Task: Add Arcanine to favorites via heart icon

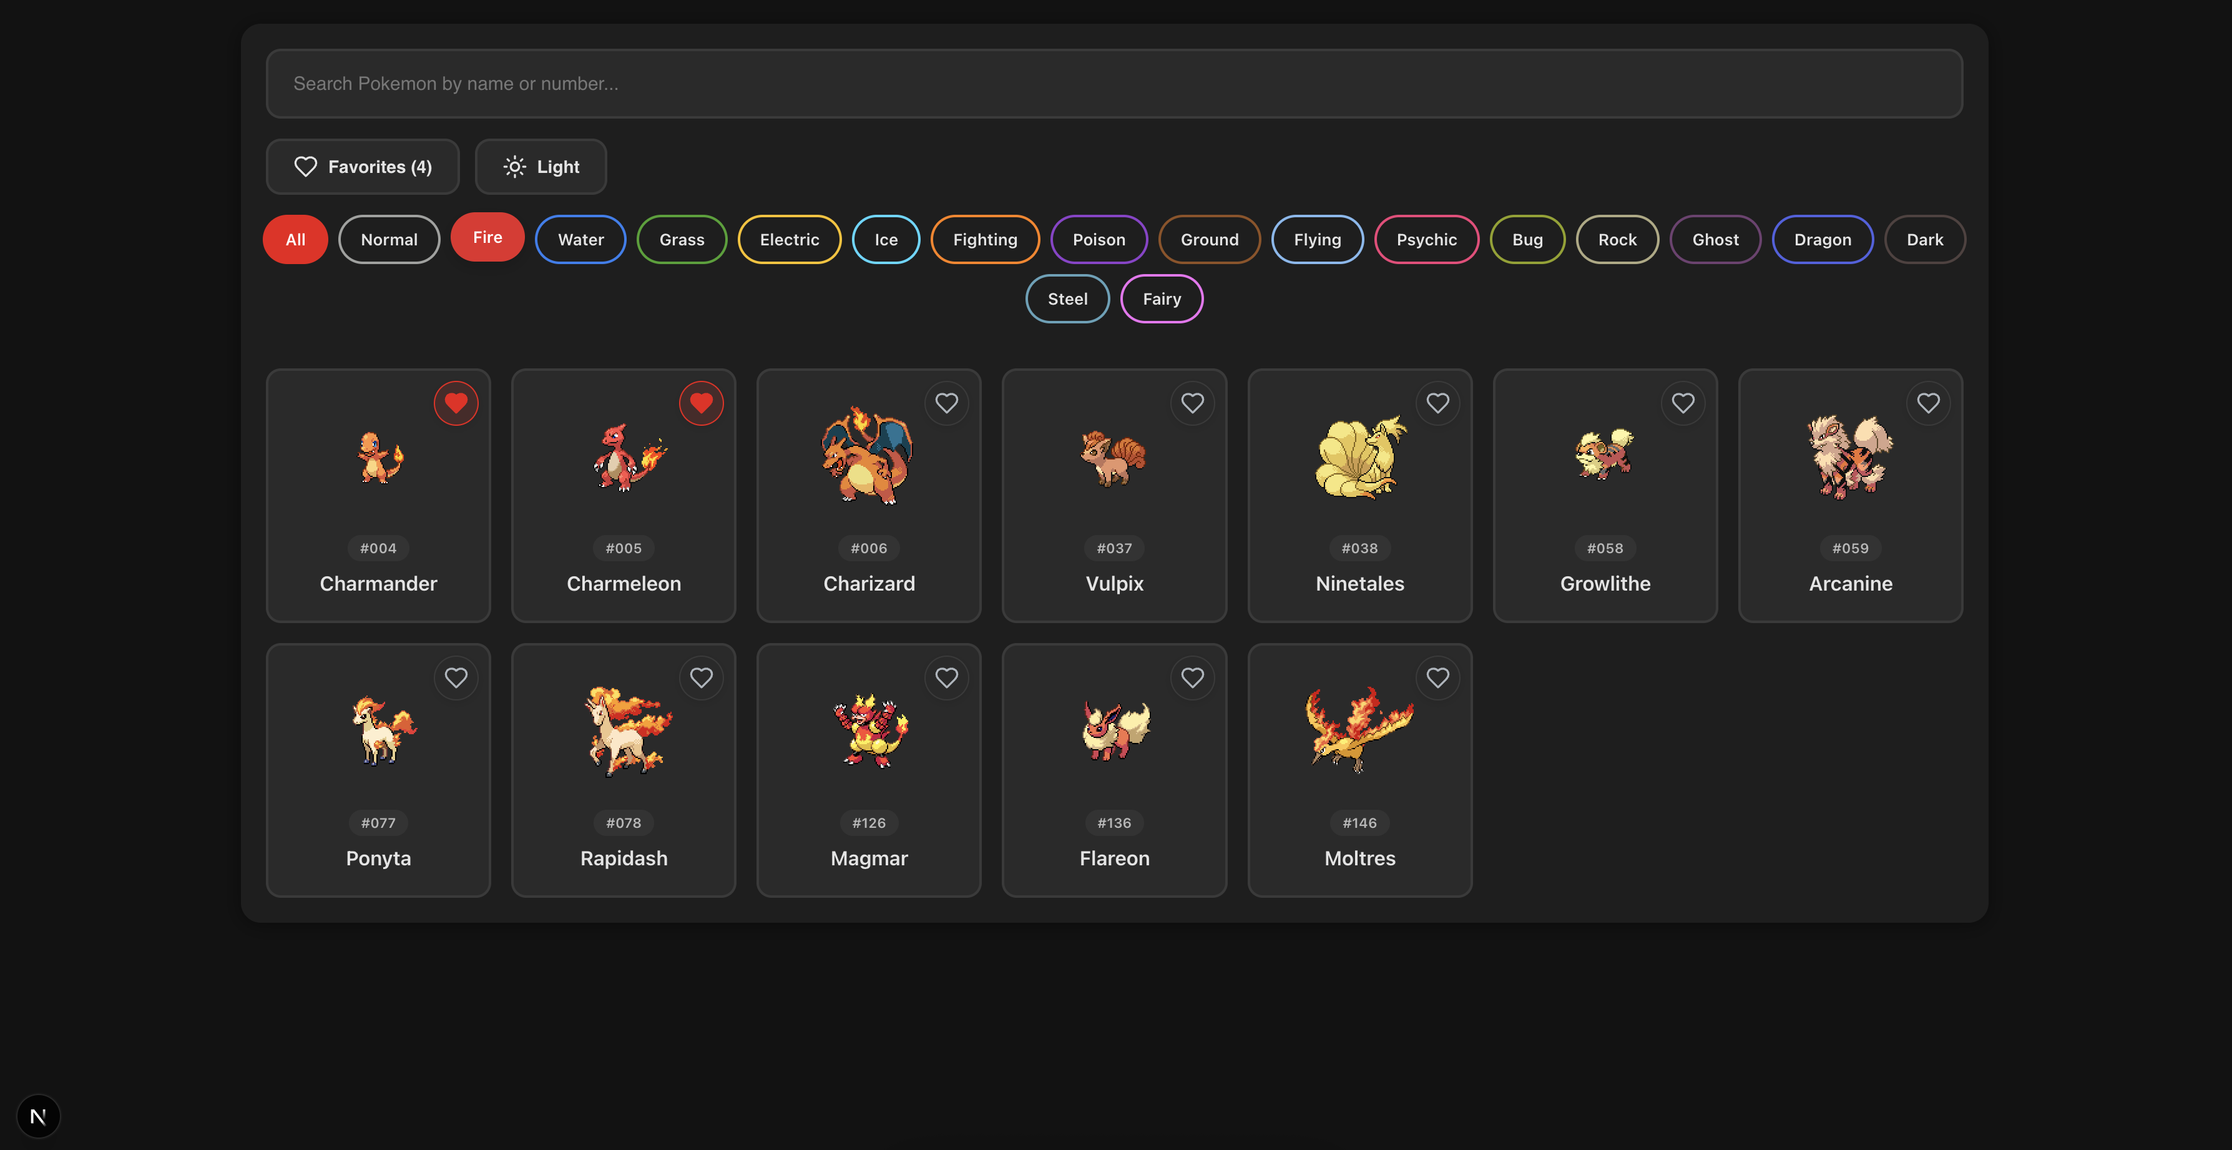Action: pyautogui.click(x=1929, y=403)
